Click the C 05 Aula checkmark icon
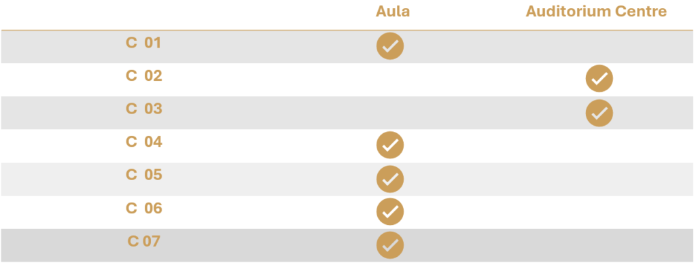Image resolution: width=696 pixels, height=263 pixels. click(389, 179)
